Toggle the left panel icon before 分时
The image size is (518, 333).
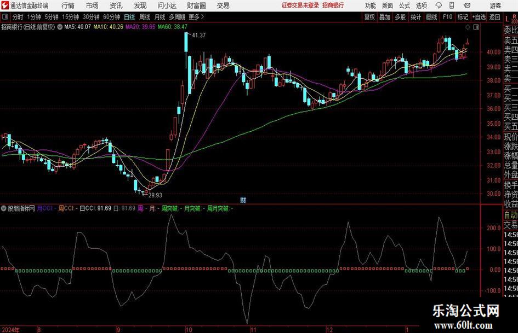pos(5,17)
